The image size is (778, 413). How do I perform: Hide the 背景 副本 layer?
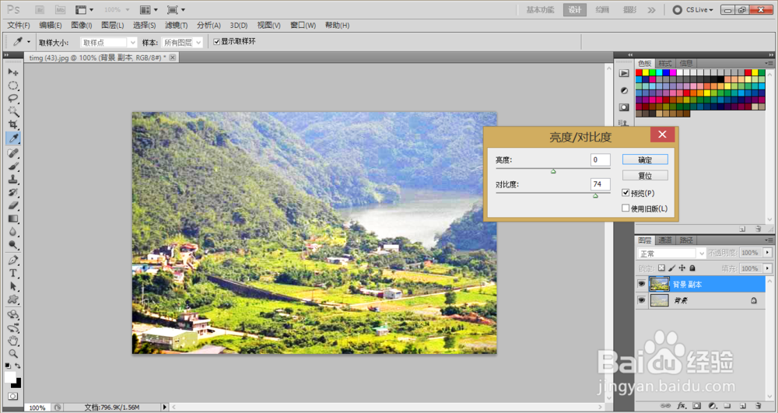[642, 284]
